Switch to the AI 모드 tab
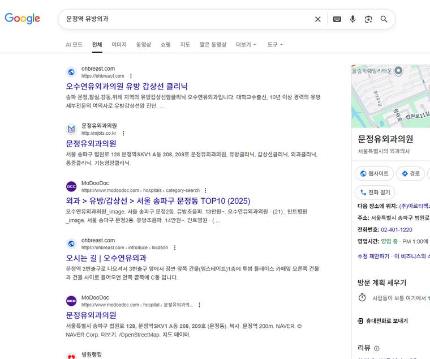Image resolution: width=430 pixels, height=359 pixels. [x=74, y=45]
